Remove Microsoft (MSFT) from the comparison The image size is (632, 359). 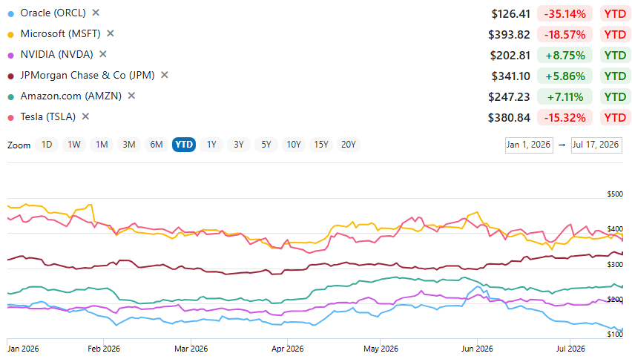pos(110,33)
